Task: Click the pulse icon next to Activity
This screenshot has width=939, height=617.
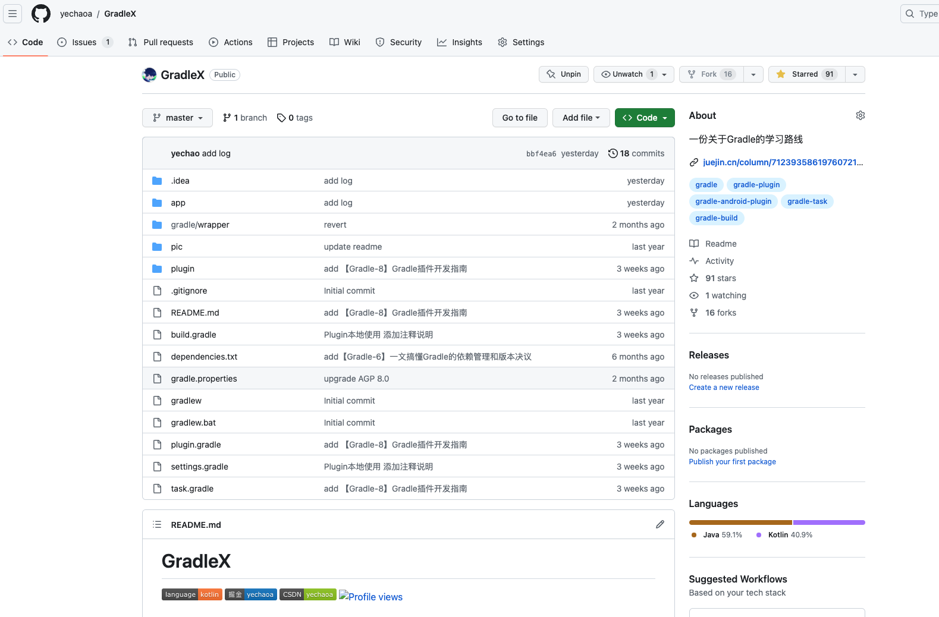Action: tap(693, 261)
